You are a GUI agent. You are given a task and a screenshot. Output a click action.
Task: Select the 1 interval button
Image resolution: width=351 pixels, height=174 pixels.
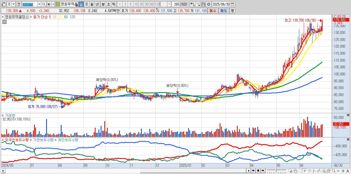coord(120,4)
